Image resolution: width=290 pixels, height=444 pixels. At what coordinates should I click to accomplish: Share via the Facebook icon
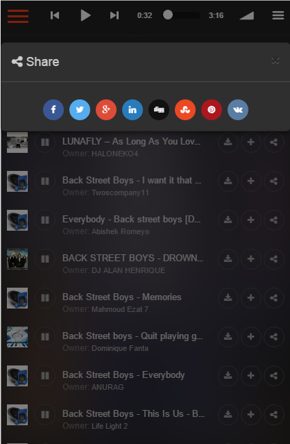(53, 110)
